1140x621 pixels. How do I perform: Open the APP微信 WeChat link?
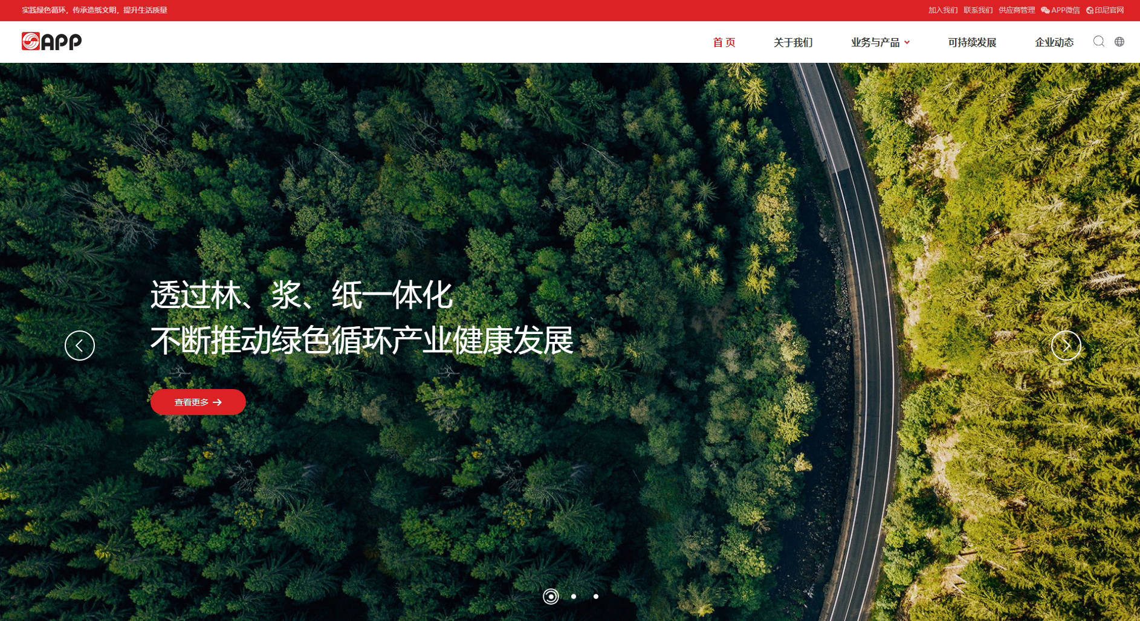[1060, 10]
